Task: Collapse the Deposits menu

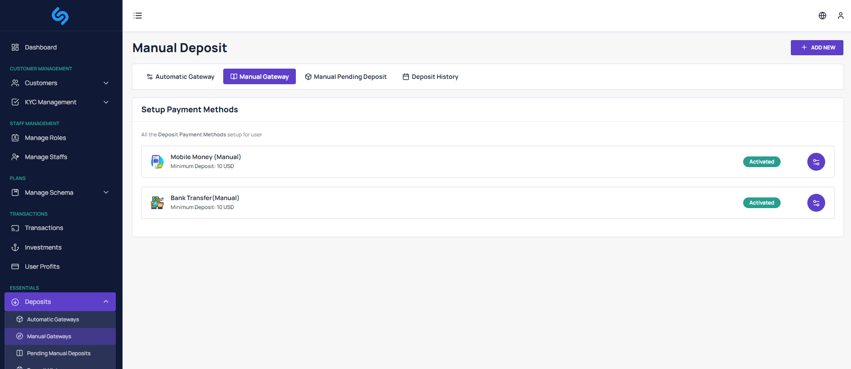Action: 60,302
